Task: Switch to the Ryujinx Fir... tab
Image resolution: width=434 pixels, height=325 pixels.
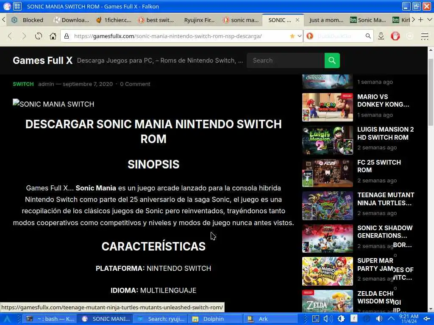Action: [x=199, y=20]
